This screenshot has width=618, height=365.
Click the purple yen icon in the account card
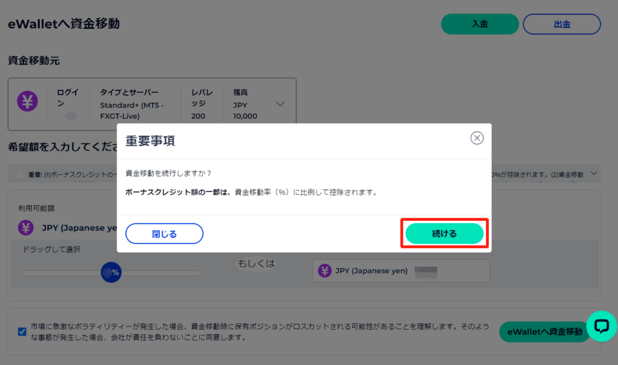click(x=27, y=101)
